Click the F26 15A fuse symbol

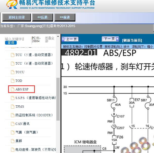click(x=114, y=140)
